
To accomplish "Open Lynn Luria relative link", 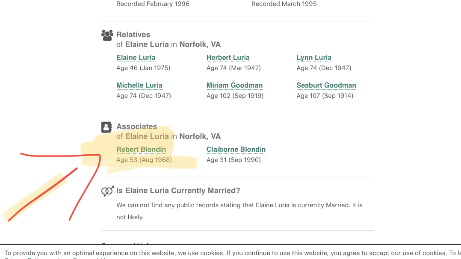I will click(314, 58).
